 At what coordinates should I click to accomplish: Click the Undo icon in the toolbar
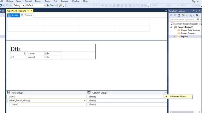1,5
